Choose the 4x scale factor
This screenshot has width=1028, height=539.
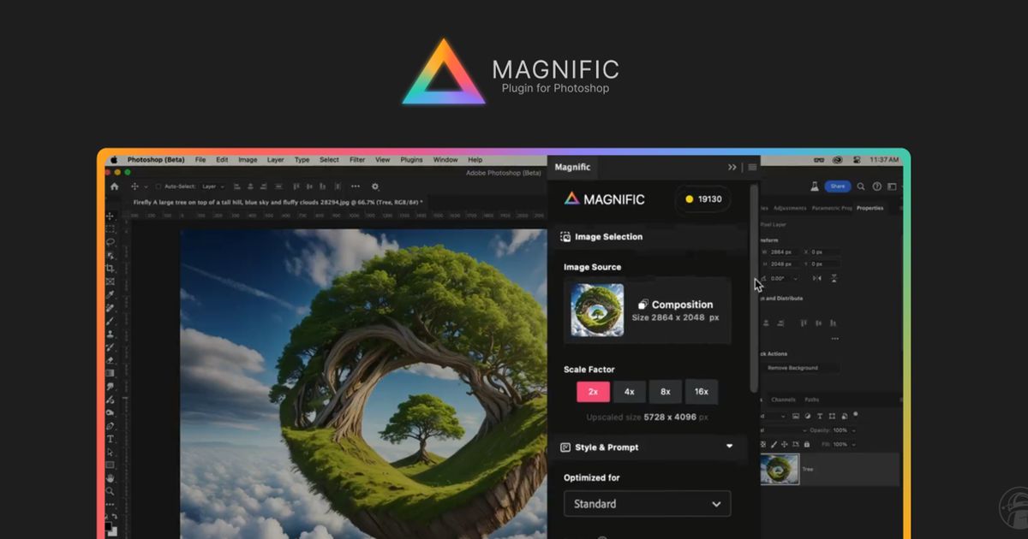[629, 392]
